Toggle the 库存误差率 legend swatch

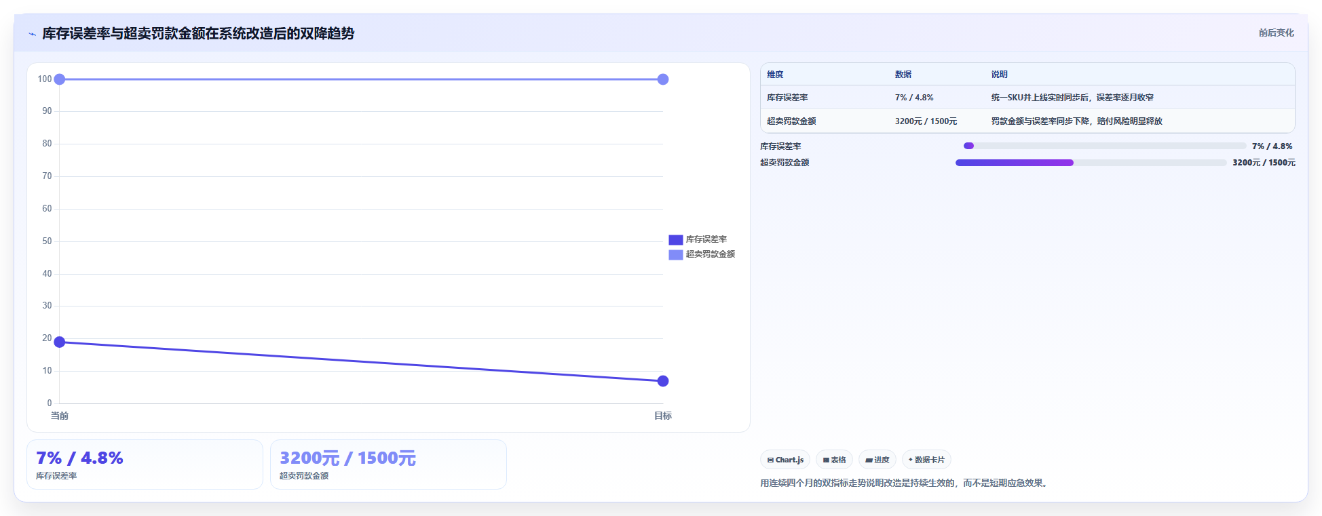675,239
